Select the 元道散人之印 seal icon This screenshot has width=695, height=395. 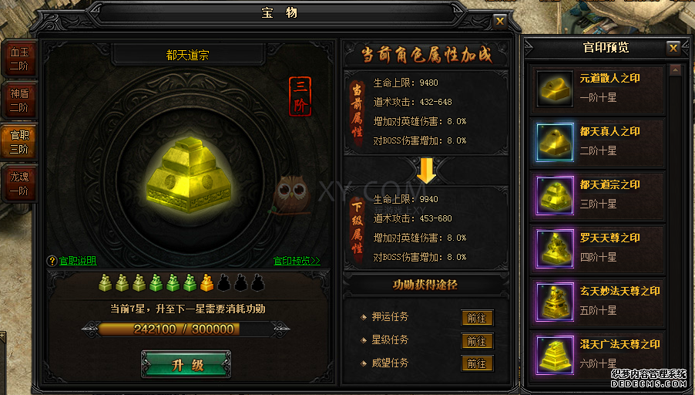click(555, 89)
